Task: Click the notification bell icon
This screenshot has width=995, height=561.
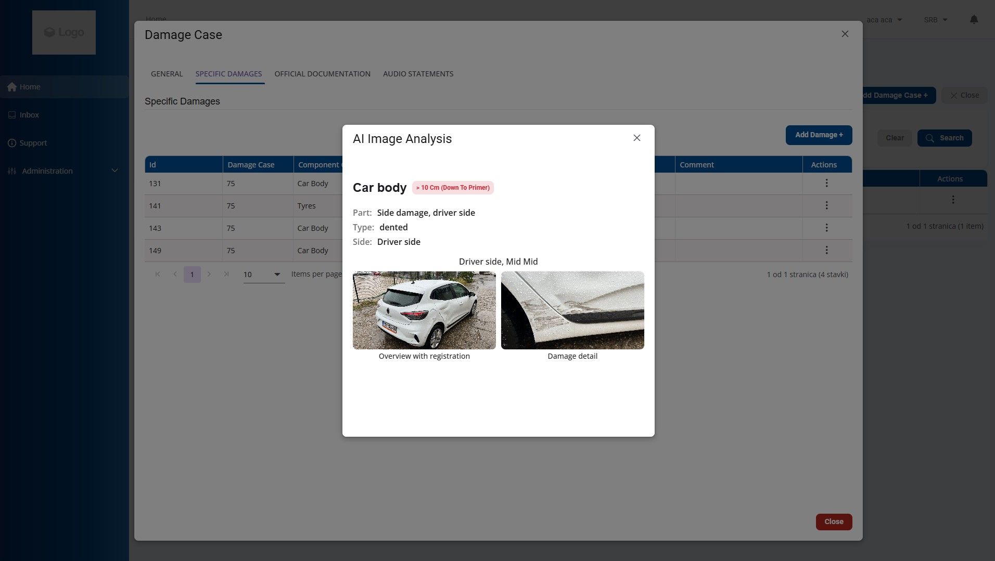Action: 974,20
